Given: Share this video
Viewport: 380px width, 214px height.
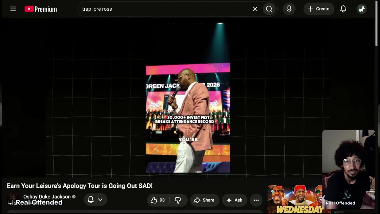Looking at the screenshot, I should (204, 200).
